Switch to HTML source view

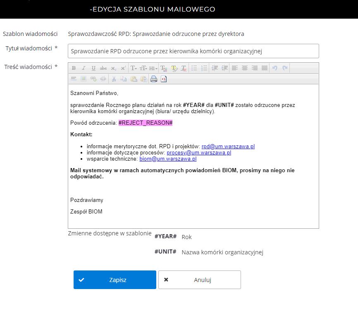tap(164, 79)
